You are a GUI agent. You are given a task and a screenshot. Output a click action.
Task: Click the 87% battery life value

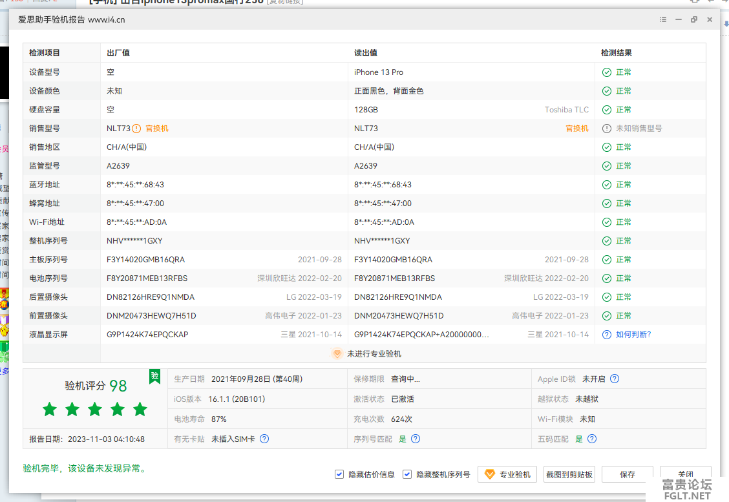219,419
